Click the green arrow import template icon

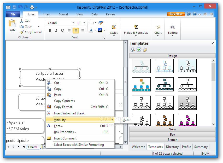point(138,50)
